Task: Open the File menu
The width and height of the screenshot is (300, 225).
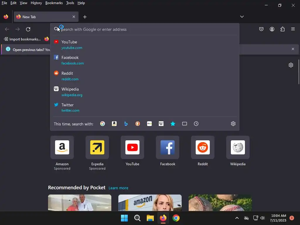Action: (4, 3)
